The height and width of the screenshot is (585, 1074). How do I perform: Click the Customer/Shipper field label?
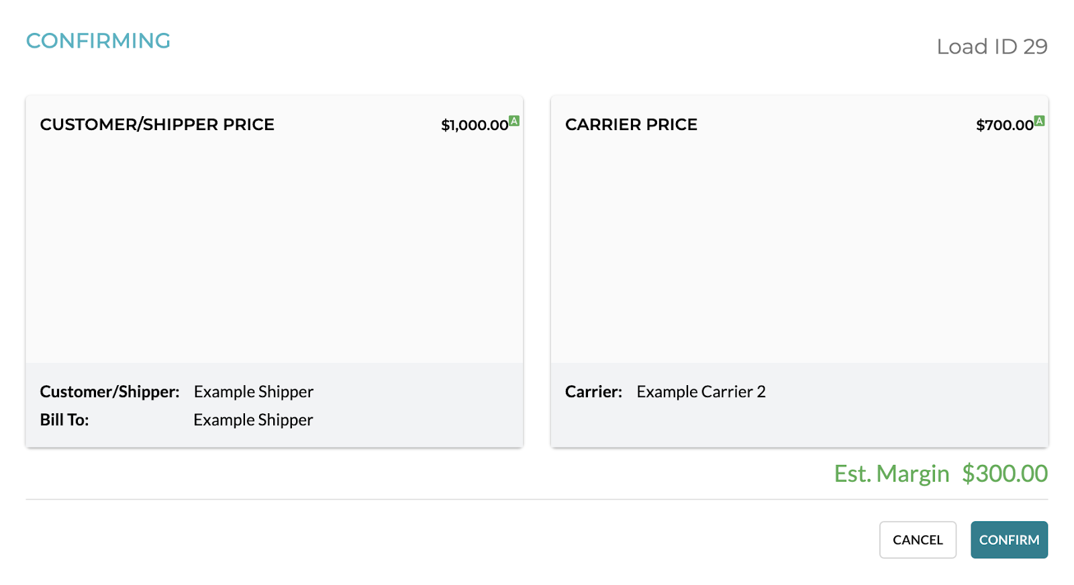tap(109, 391)
